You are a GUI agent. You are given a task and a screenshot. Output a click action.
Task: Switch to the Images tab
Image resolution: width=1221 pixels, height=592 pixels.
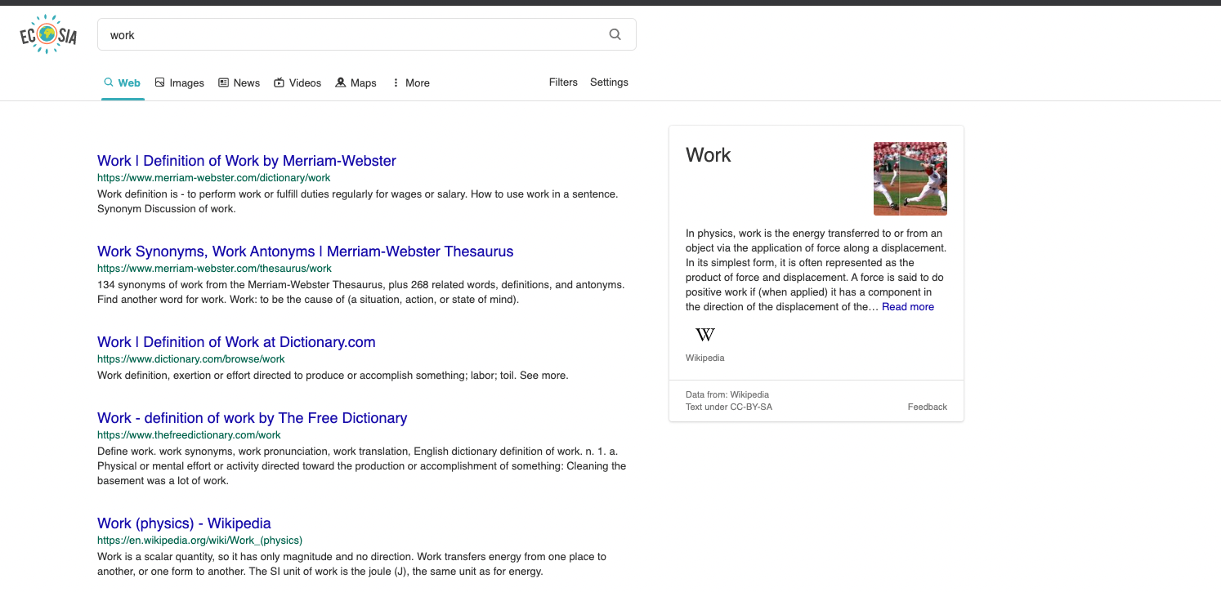[x=180, y=83]
